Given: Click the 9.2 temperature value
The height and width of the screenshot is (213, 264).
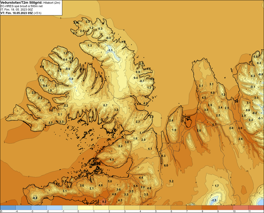Looking at the screenshot, I should click(x=104, y=202).
